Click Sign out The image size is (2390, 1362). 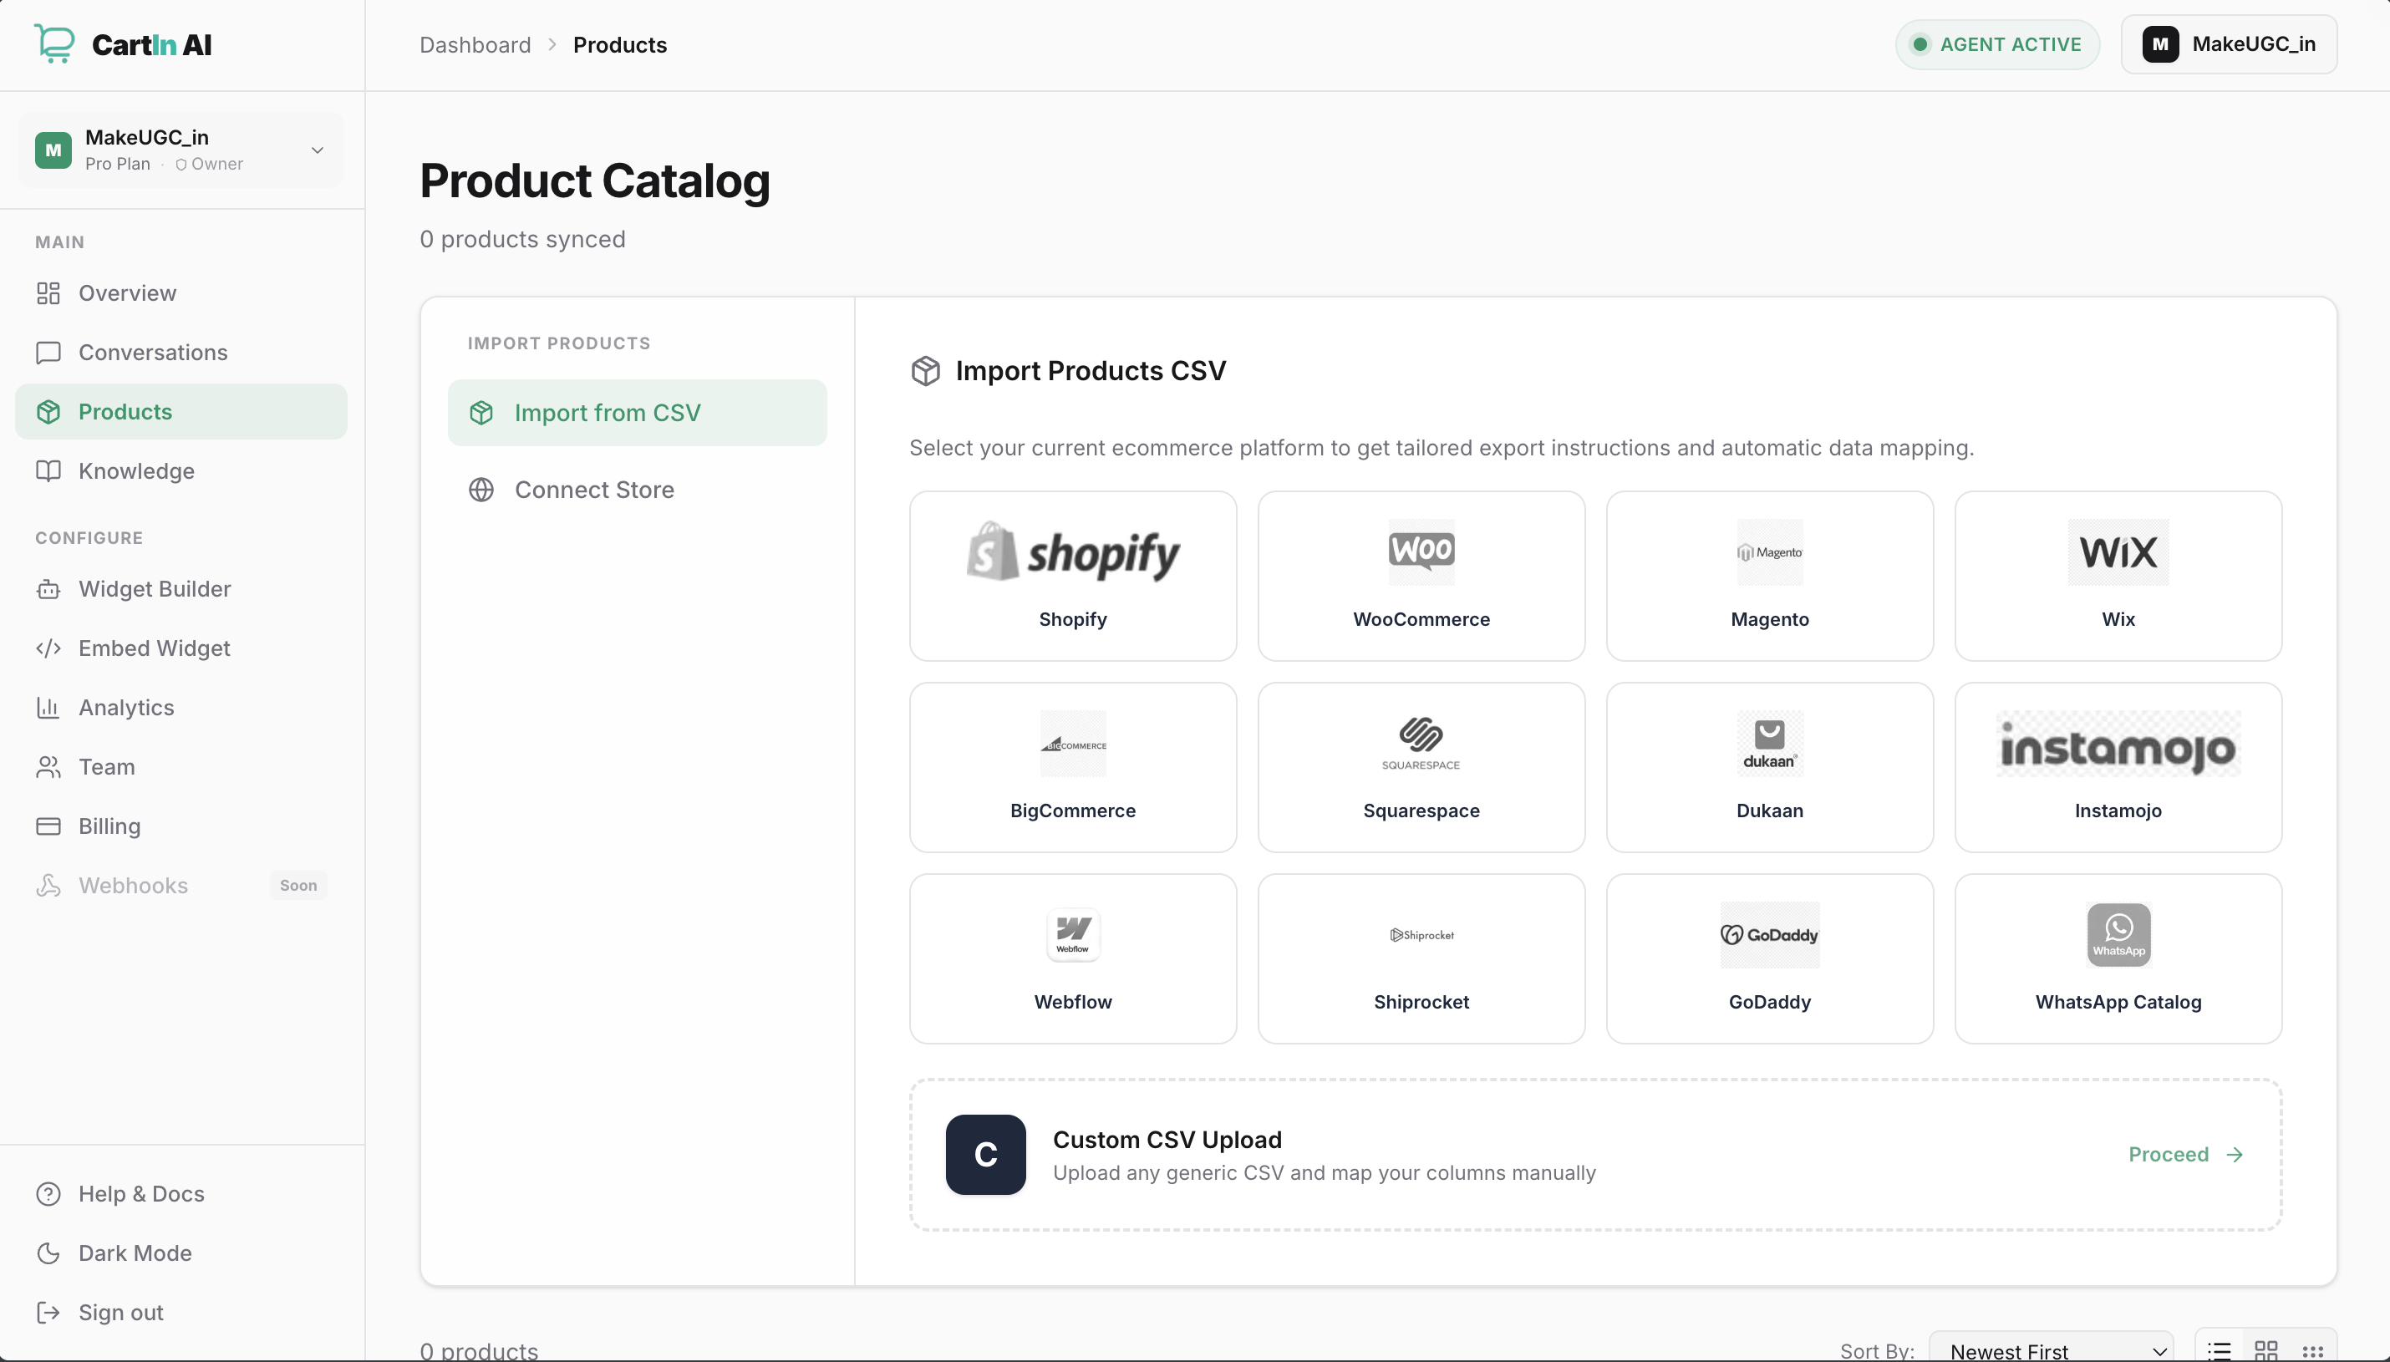click(x=181, y=1314)
